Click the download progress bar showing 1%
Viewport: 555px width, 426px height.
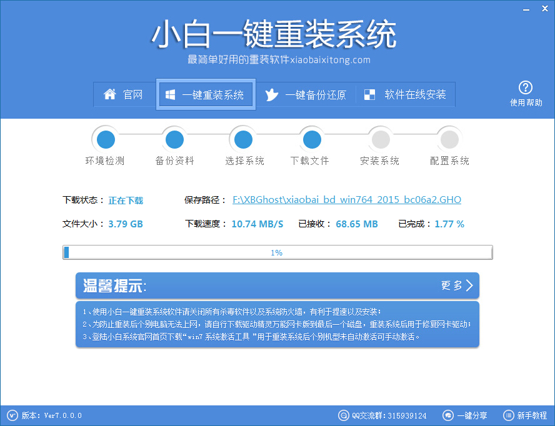[x=277, y=252]
